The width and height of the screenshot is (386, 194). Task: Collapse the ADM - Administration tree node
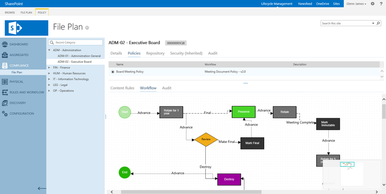click(49, 50)
